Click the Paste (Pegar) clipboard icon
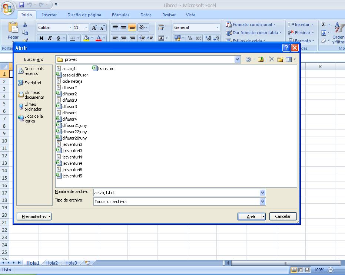 pos(13,27)
